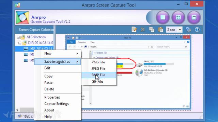
Task: Open Captue Settings menu entry
Action: coord(58,104)
